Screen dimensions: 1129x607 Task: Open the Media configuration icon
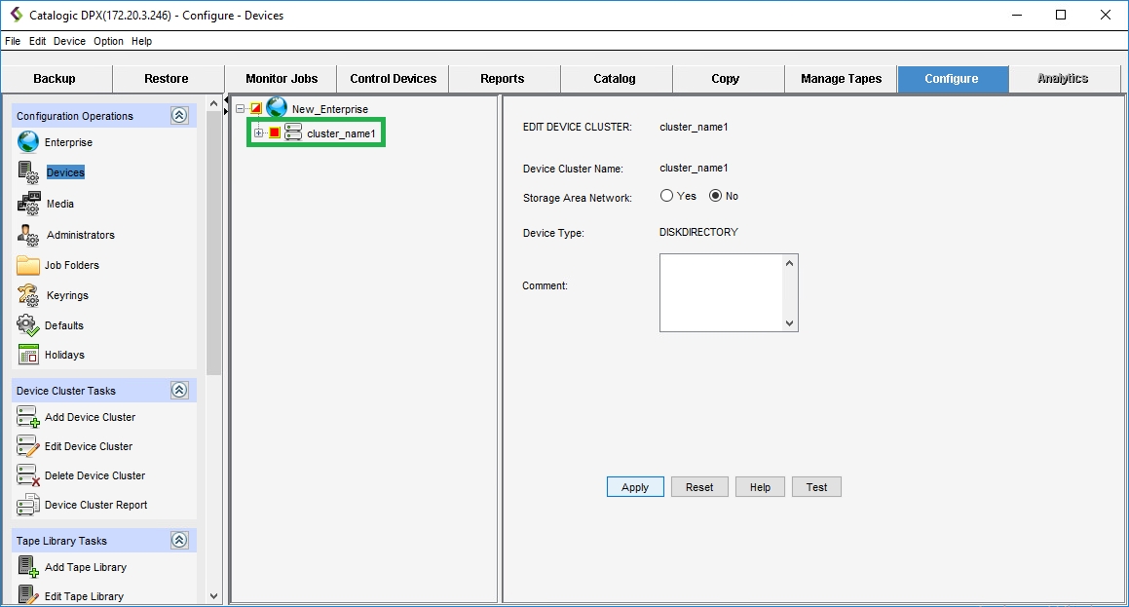click(28, 204)
